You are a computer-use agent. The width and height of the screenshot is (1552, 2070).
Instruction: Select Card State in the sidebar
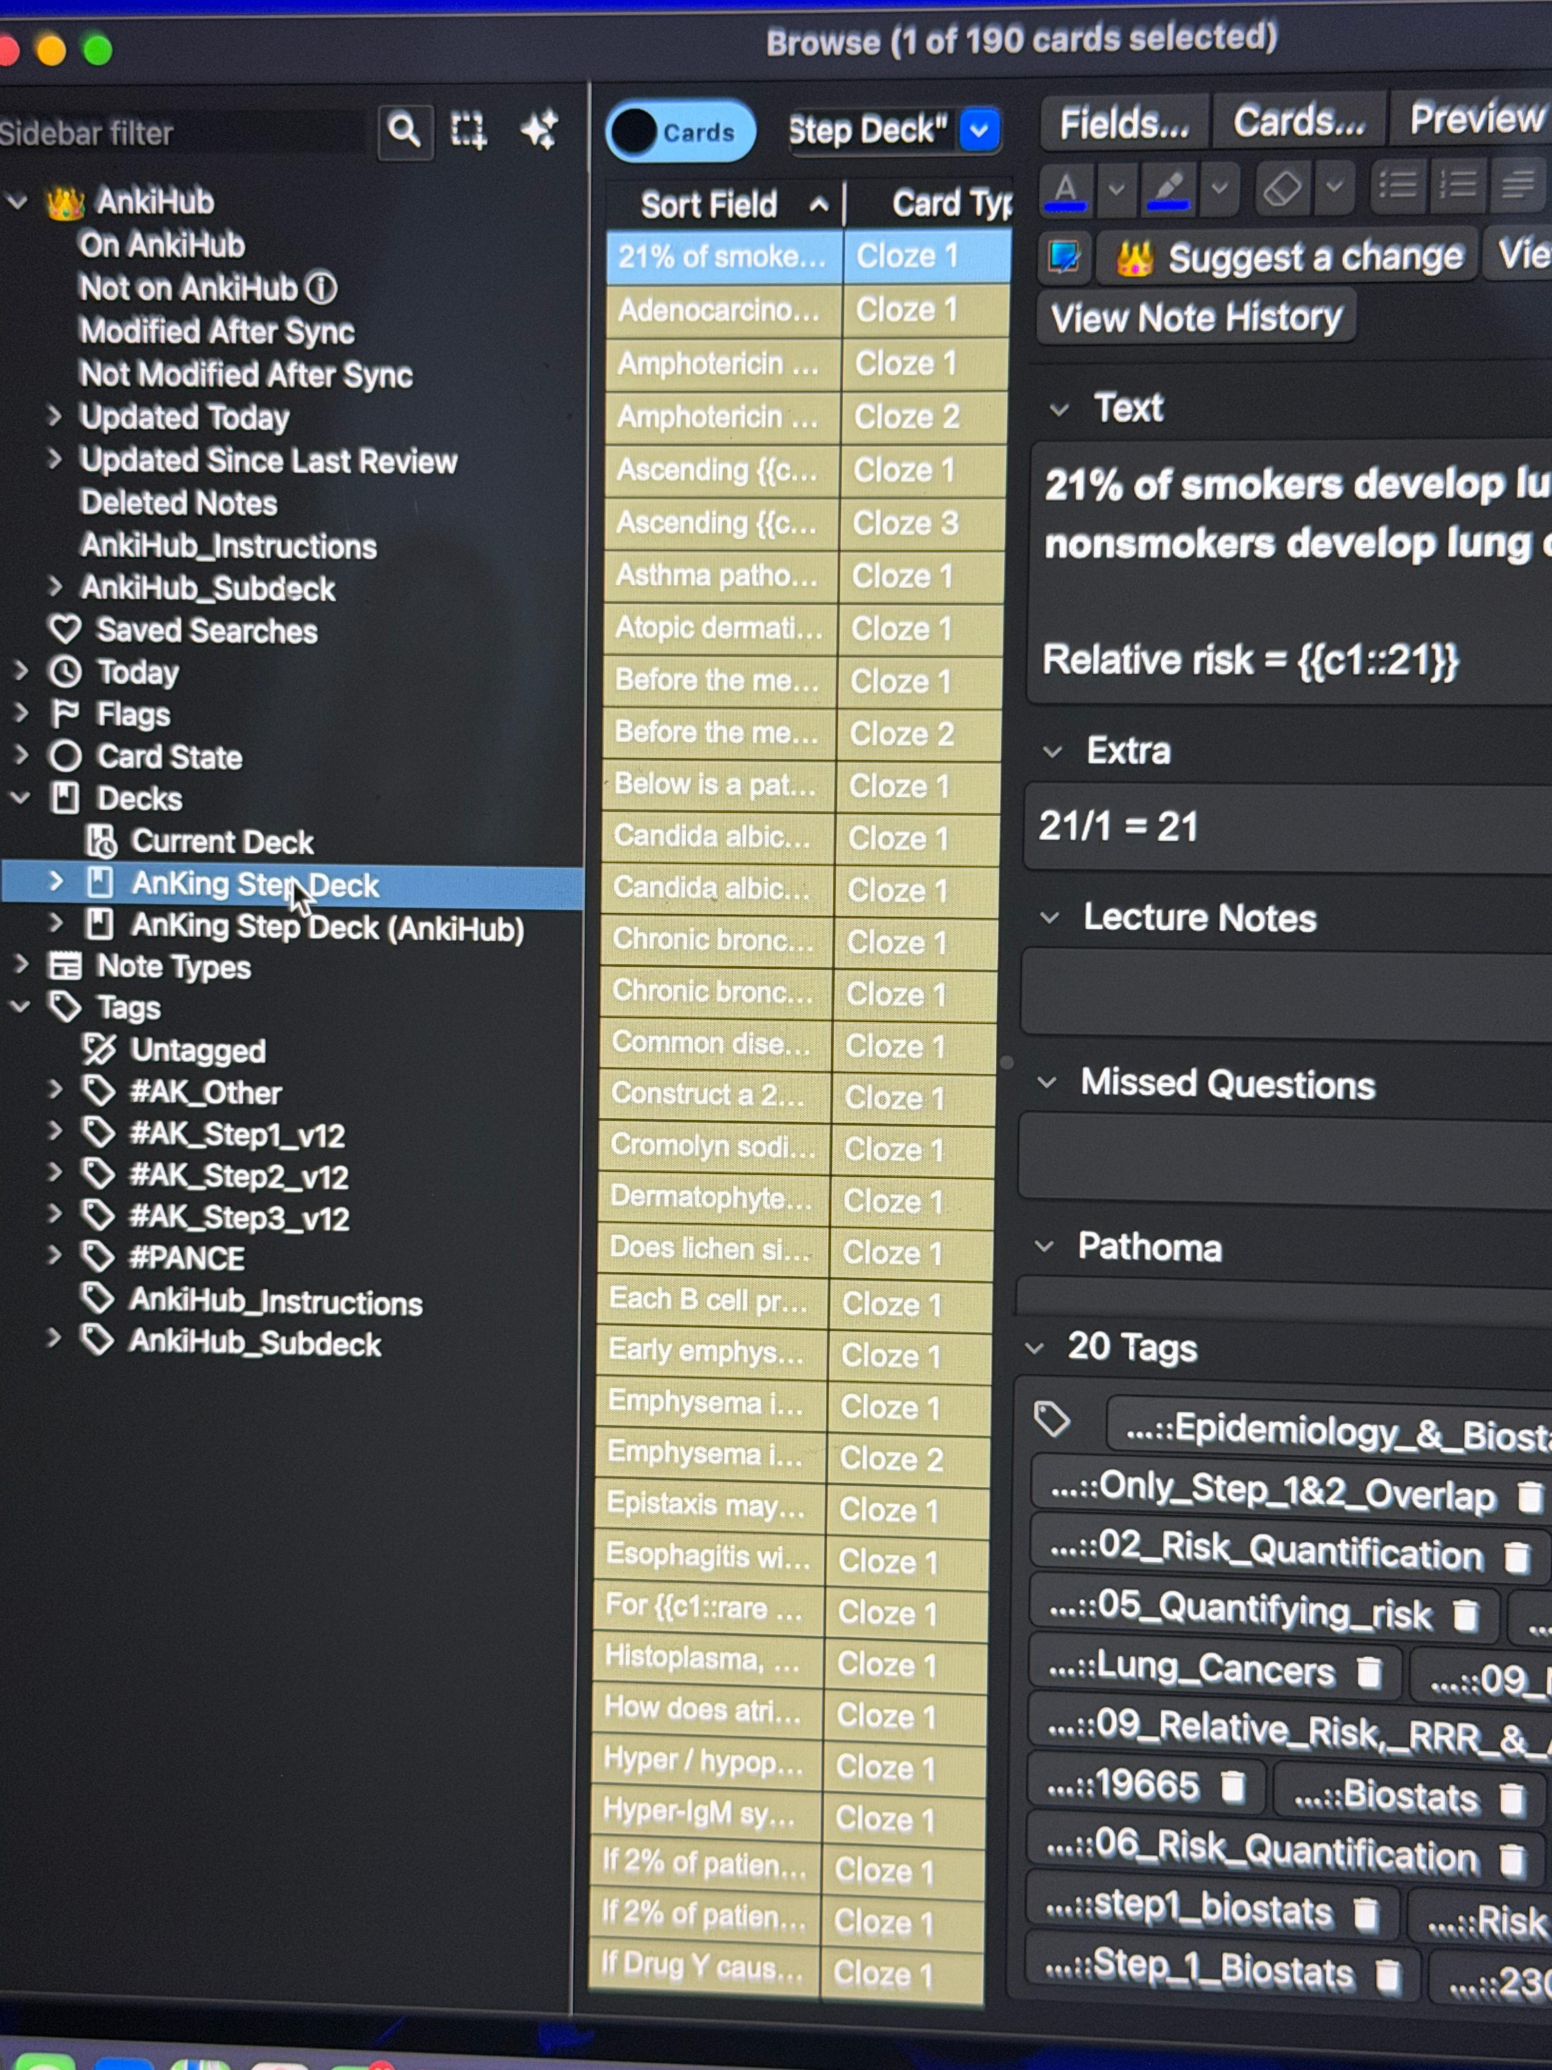pos(169,757)
